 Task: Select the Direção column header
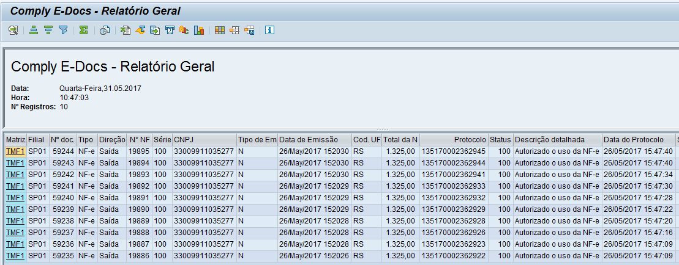click(x=112, y=140)
